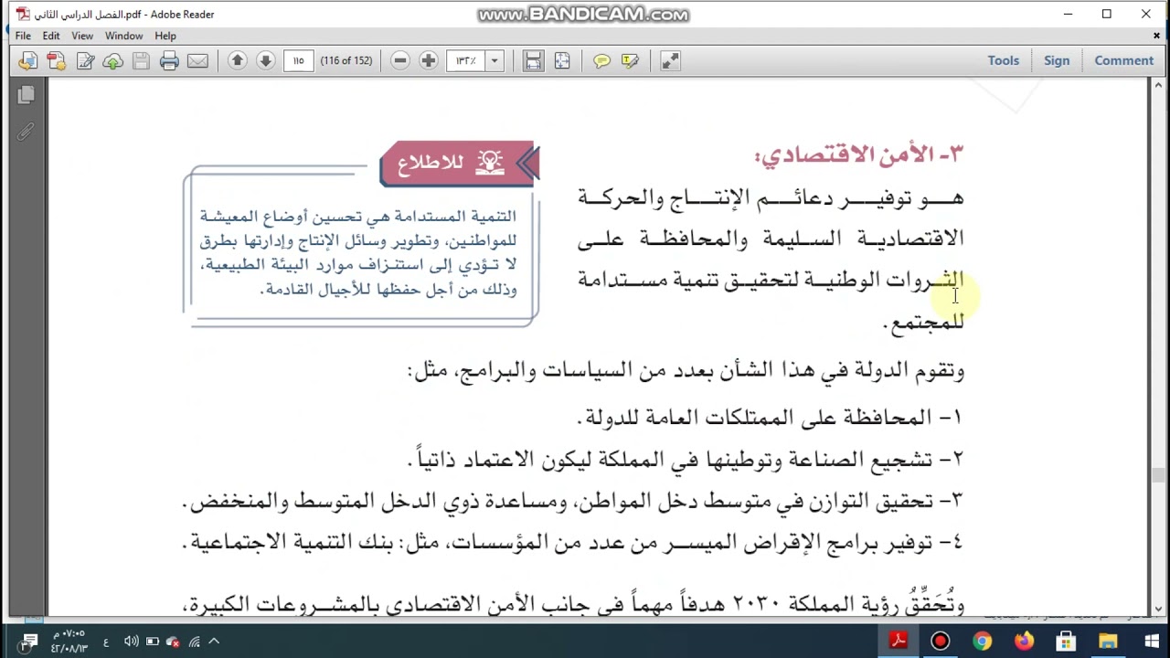The height and width of the screenshot is (658, 1170).
Task: Click the Print file icon
Action: 169,61
